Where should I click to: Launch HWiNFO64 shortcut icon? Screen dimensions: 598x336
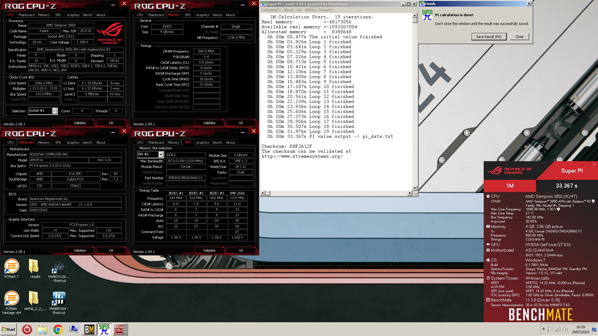point(59,302)
